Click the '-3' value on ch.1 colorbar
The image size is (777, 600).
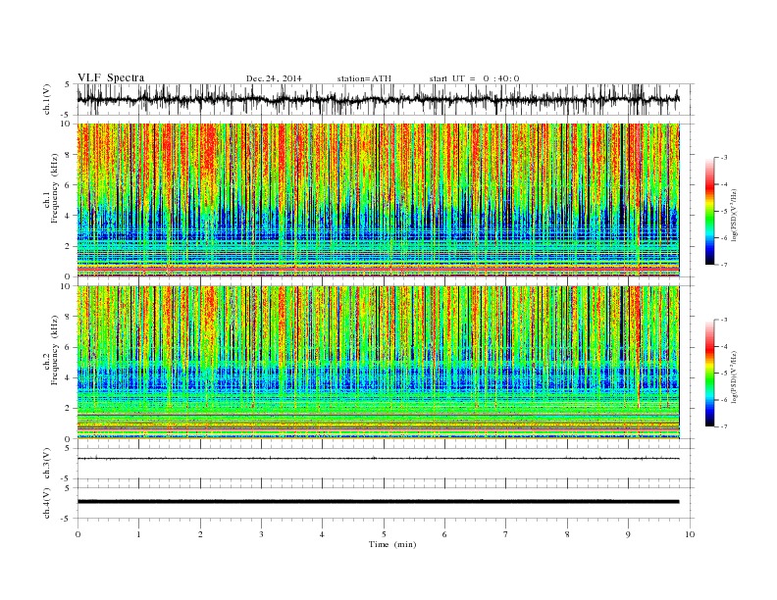tap(724, 158)
